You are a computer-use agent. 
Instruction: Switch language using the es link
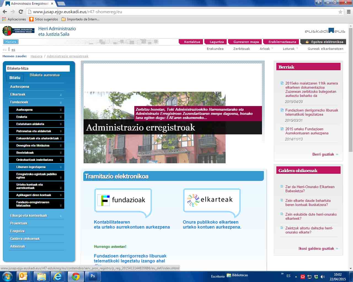13,50
